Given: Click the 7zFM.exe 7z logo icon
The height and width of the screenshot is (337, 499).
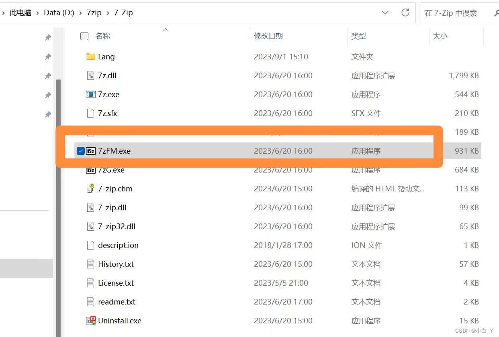Looking at the screenshot, I should click(x=91, y=151).
